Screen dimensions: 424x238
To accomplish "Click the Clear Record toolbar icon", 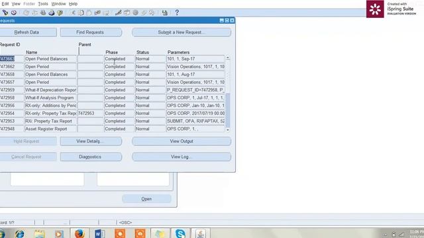I will pos(97,13).
